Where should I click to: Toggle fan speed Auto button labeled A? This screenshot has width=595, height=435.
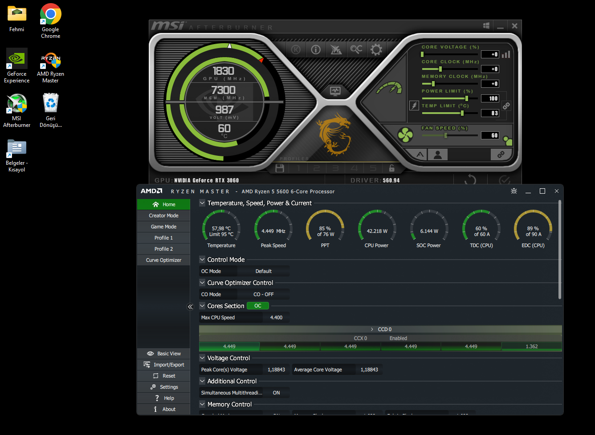(x=420, y=154)
